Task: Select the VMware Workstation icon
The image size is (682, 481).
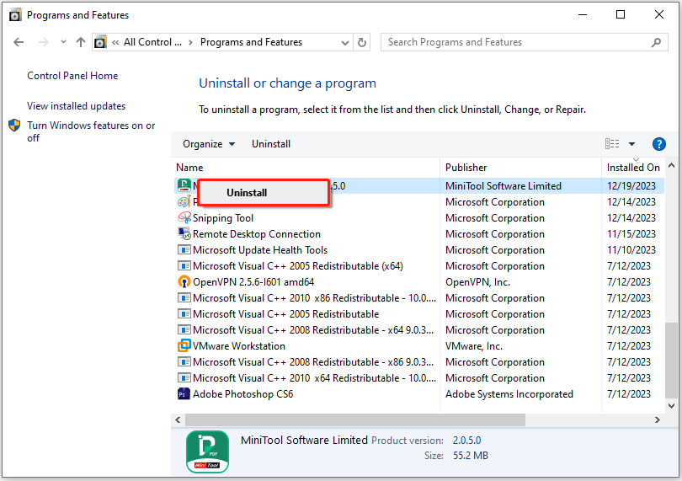Action: 184,345
